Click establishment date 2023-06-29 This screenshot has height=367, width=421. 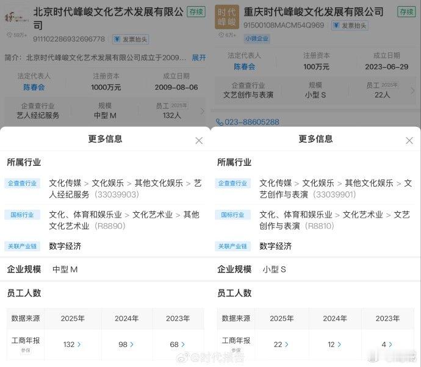[x=387, y=66]
